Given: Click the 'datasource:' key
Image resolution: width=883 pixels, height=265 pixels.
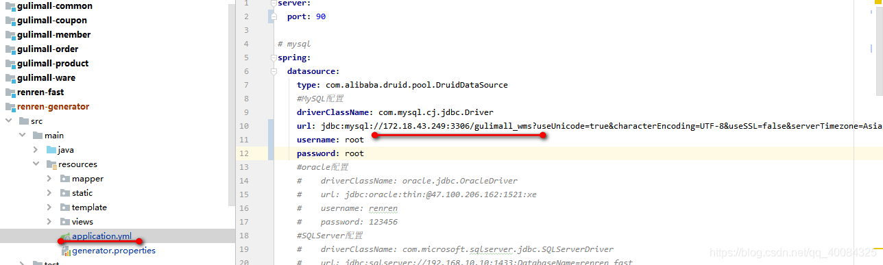Looking at the screenshot, I should [x=313, y=71].
